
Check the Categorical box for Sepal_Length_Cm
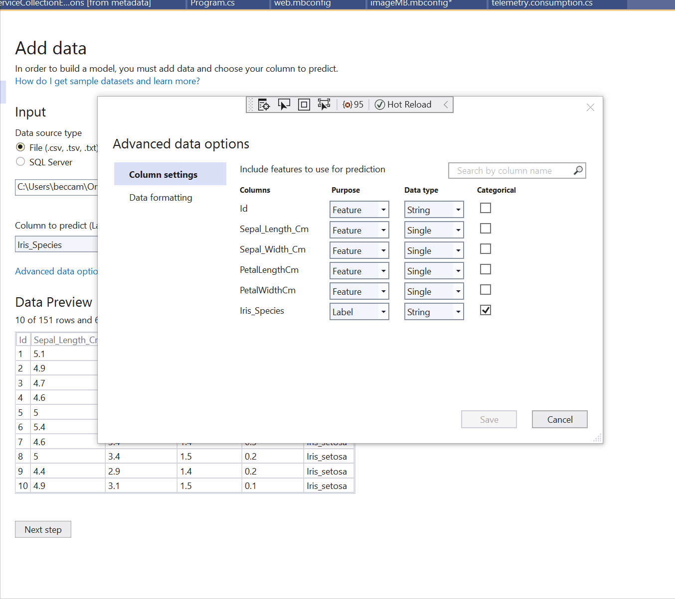(x=485, y=228)
